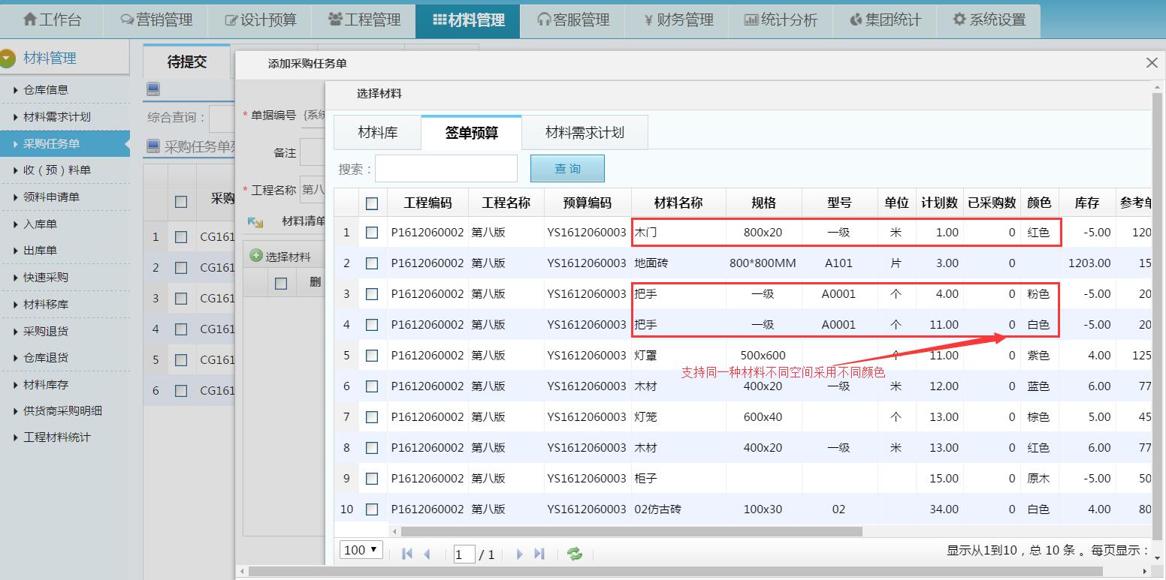The height and width of the screenshot is (580, 1166).
Task: Switch to the 材料库 tab
Action: tap(377, 133)
